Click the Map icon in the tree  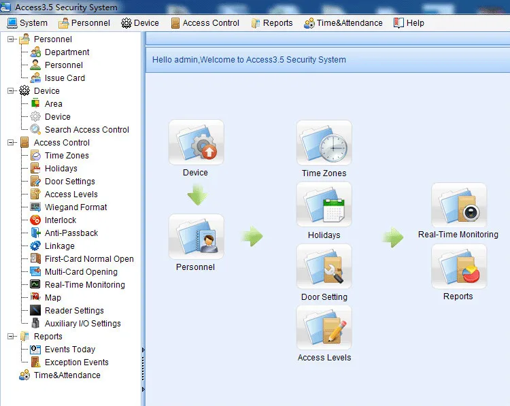coord(35,297)
